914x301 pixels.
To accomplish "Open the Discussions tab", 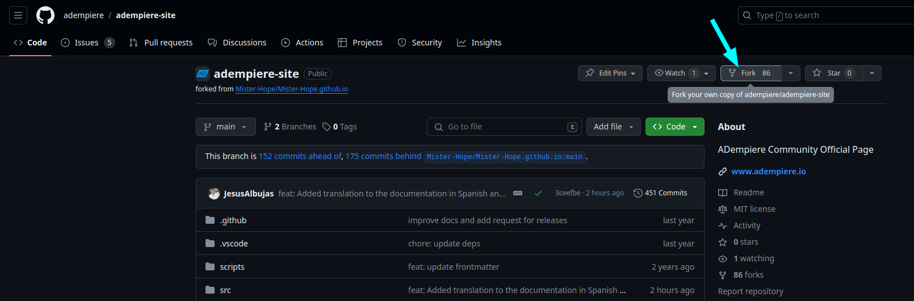I will point(237,43).
